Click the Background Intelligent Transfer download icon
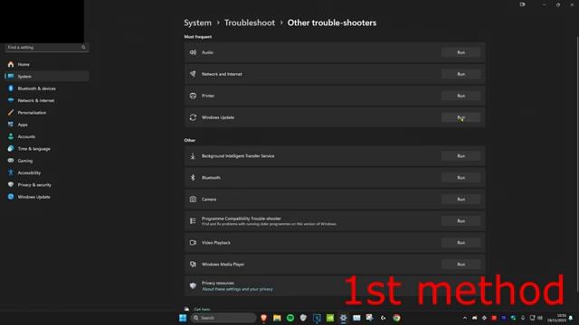The image size is (579, 325). click(x=193, y=156)
